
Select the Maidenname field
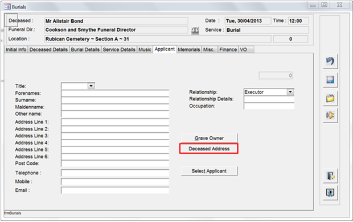(x=115, y=107)
